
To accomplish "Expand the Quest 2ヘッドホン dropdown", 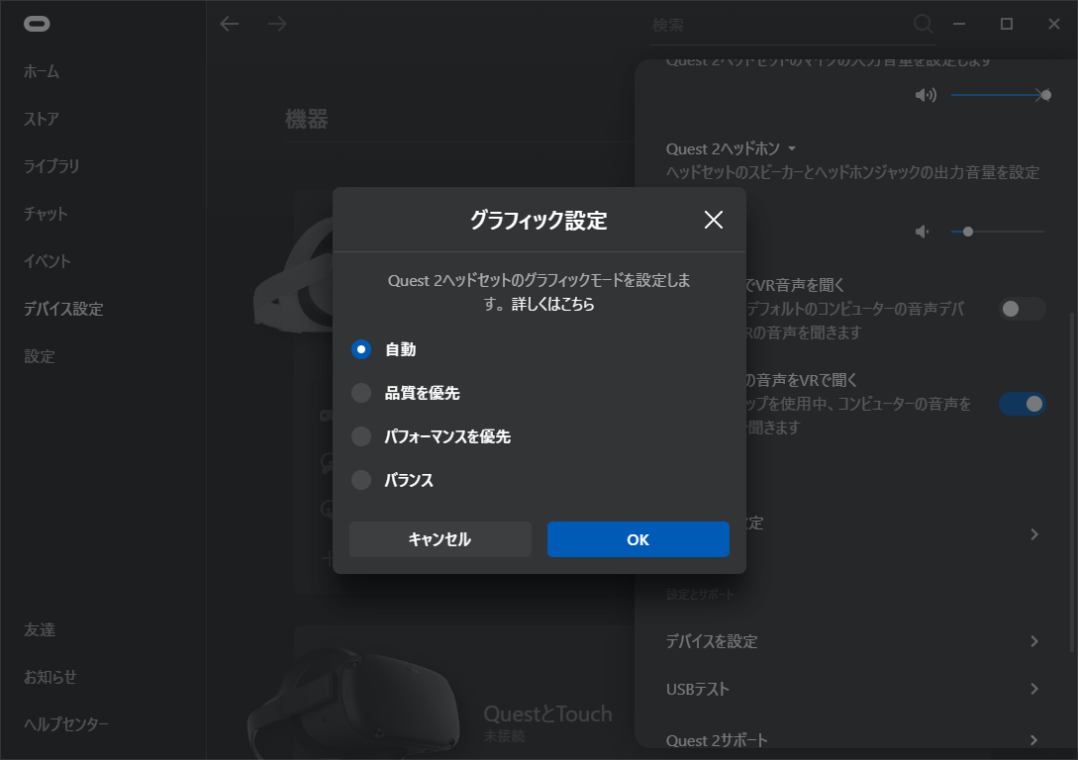I will tap(792, 148).
